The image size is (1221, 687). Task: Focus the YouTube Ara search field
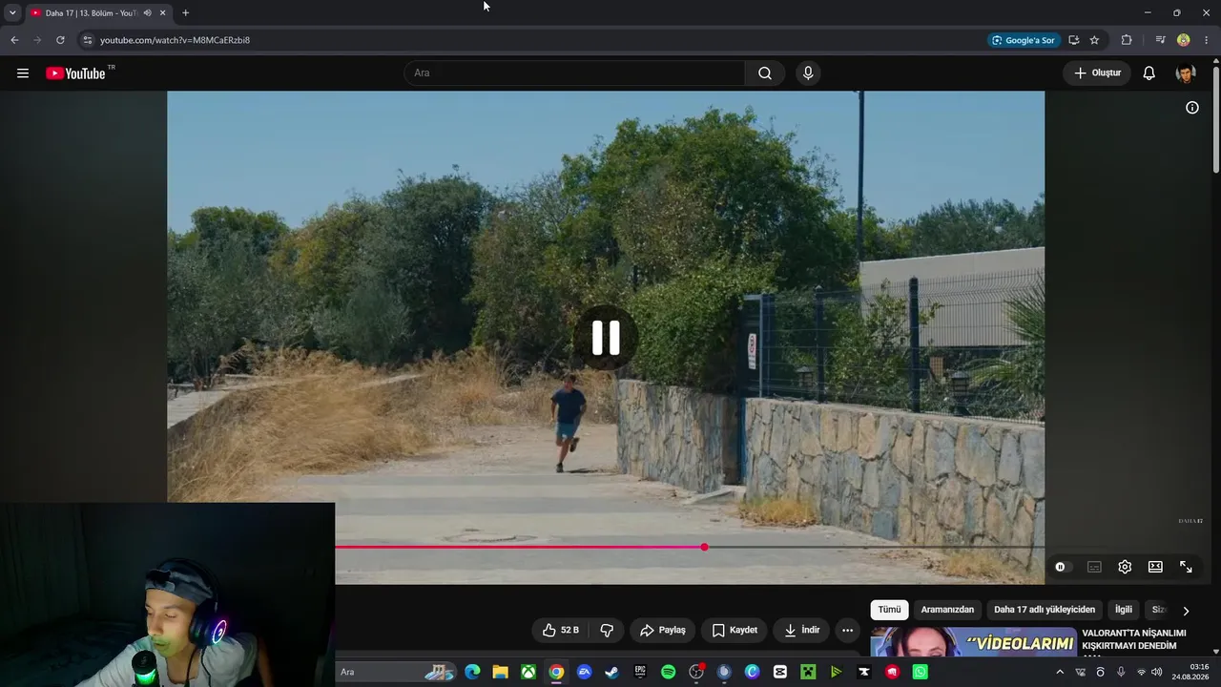pyautogui.click(x=574, y=73)
